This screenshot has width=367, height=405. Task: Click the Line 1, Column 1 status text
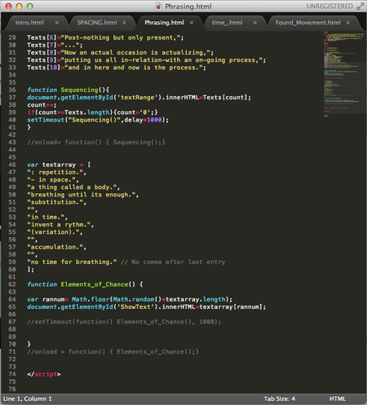pyautogui.click(x=27, y=398)
